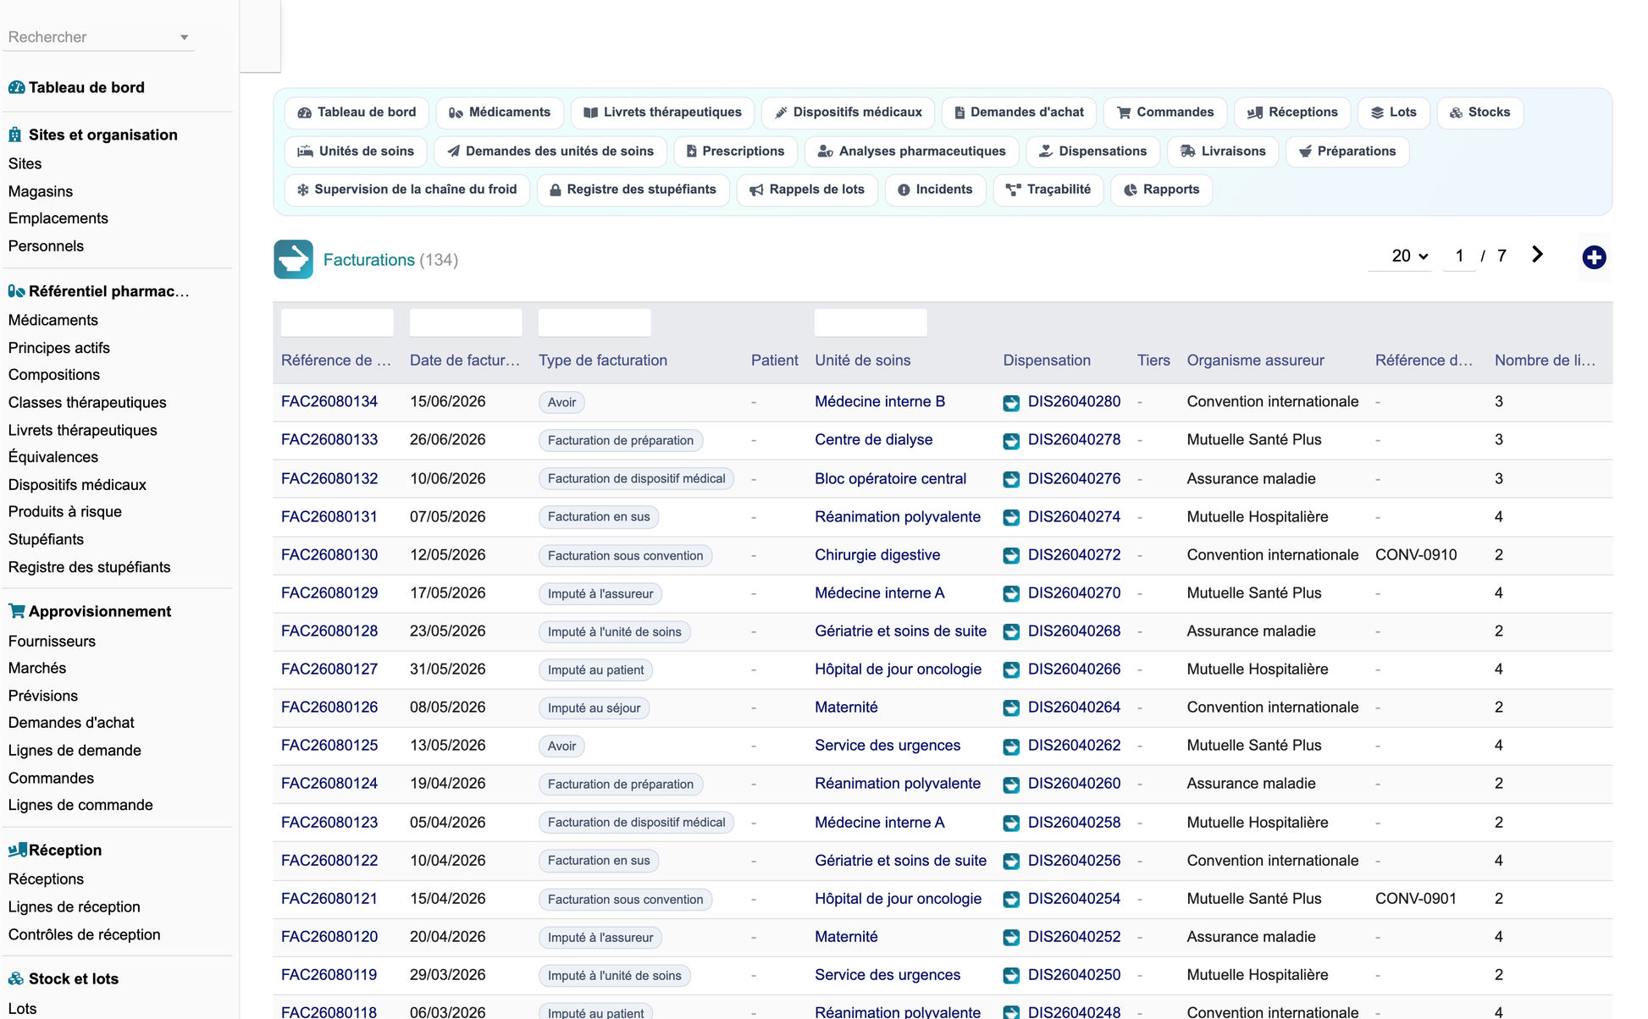
Task: Open dispensation DIS26040256 link
Action: click(1074, 861)
